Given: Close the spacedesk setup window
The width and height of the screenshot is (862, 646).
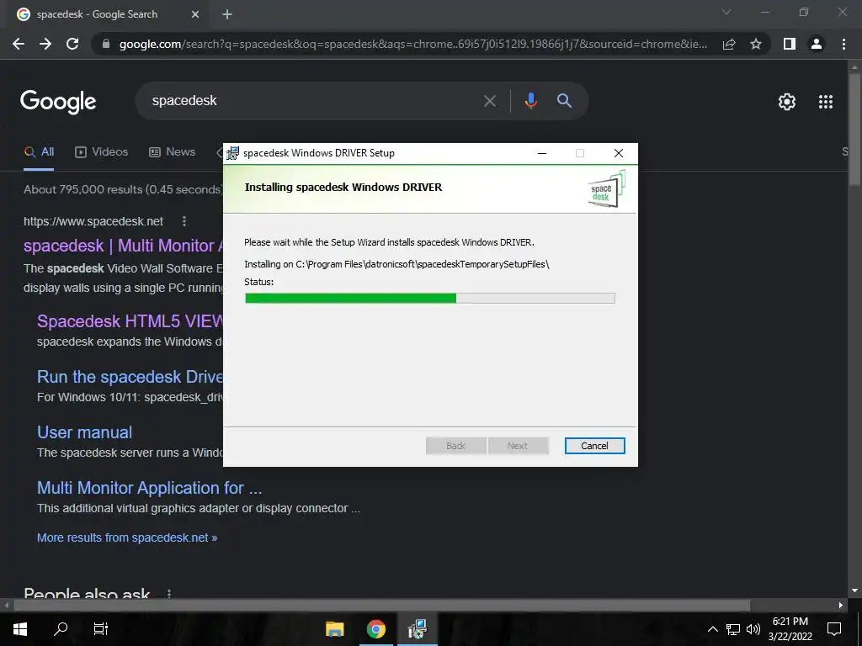Looking at the screenshot, I should pyautogui.click(x=619, y=153).
